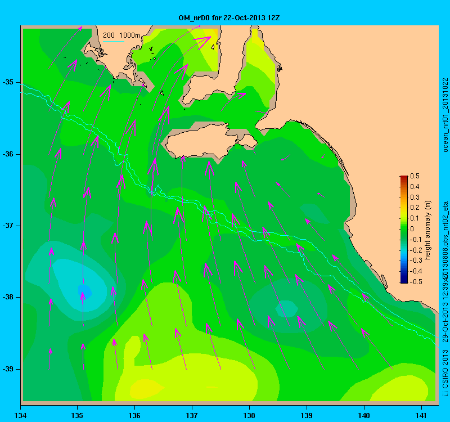Screen dimensions: 450x422
Task: Click the latitude label '-39'
Action: tap(8, 369)
